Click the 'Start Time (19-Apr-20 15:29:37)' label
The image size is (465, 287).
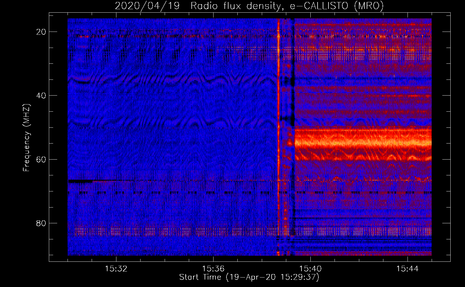(x=249, y=277)
